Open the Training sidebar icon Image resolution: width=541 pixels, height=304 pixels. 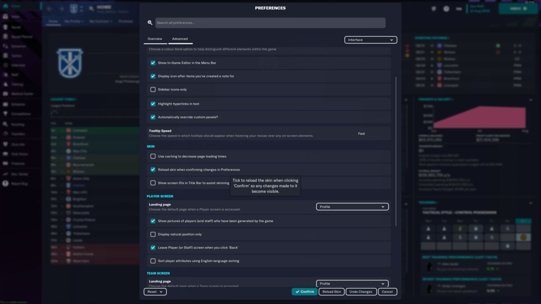(x=5, y=84)
